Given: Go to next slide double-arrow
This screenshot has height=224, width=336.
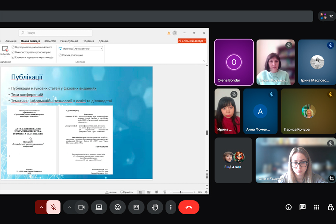Looking at the screenshot, I should click(x=207, y=178).
